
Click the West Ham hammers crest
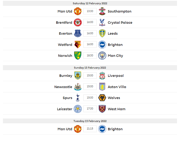pos(102,109)
